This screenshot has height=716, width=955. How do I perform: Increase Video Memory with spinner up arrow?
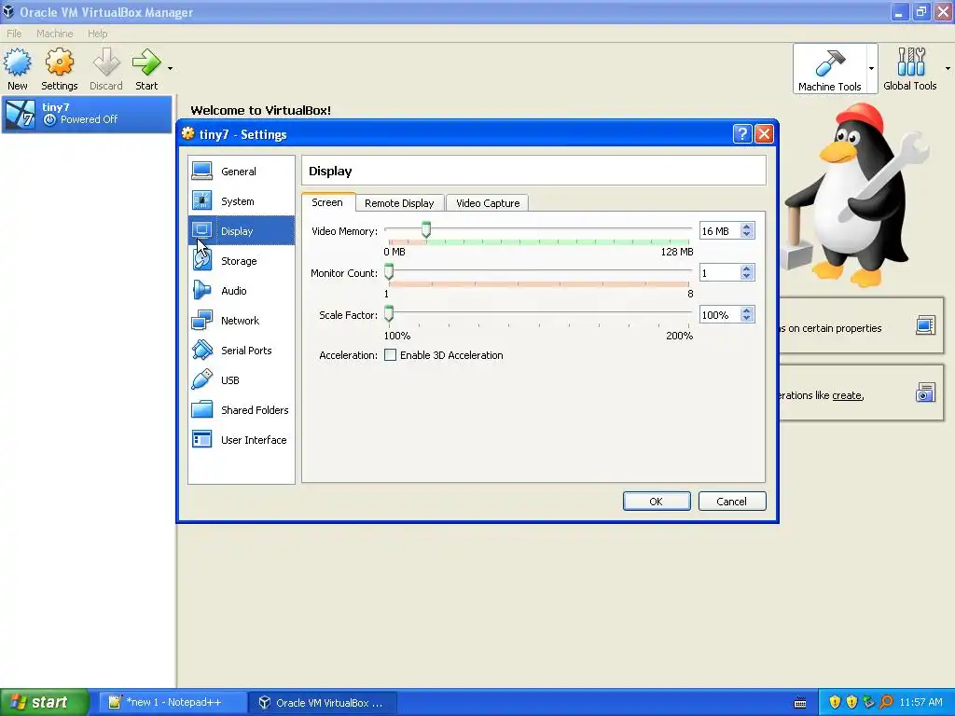click(747, 227)
